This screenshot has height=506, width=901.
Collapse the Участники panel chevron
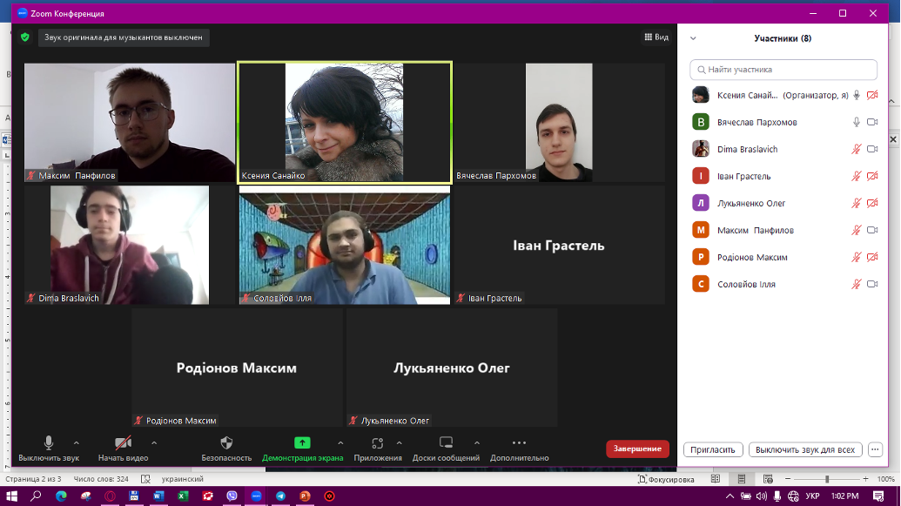[x=693, y=38]
